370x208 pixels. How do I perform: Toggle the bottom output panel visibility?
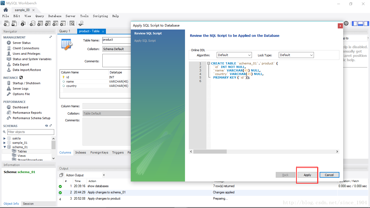pos(360,24)
